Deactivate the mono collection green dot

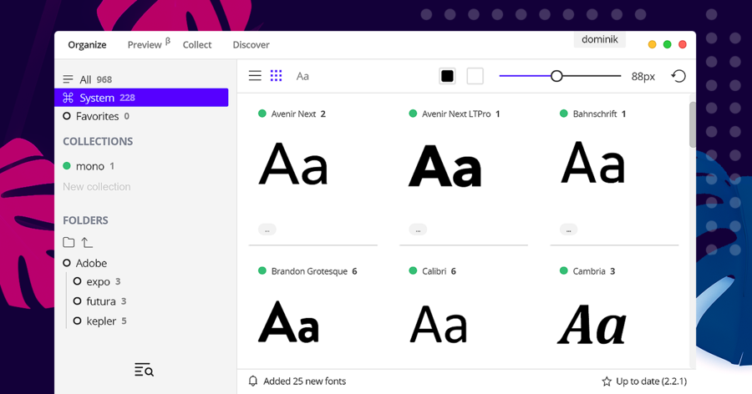[67, 166]
